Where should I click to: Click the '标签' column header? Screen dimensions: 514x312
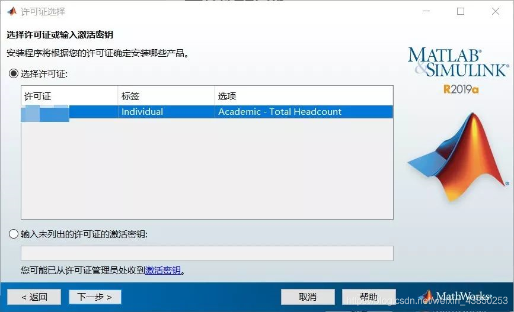[x=166, y=96]
